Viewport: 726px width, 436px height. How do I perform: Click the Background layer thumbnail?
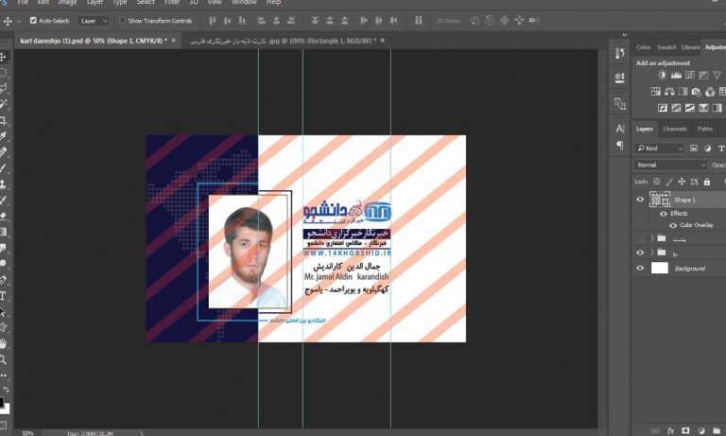point(660,268)
